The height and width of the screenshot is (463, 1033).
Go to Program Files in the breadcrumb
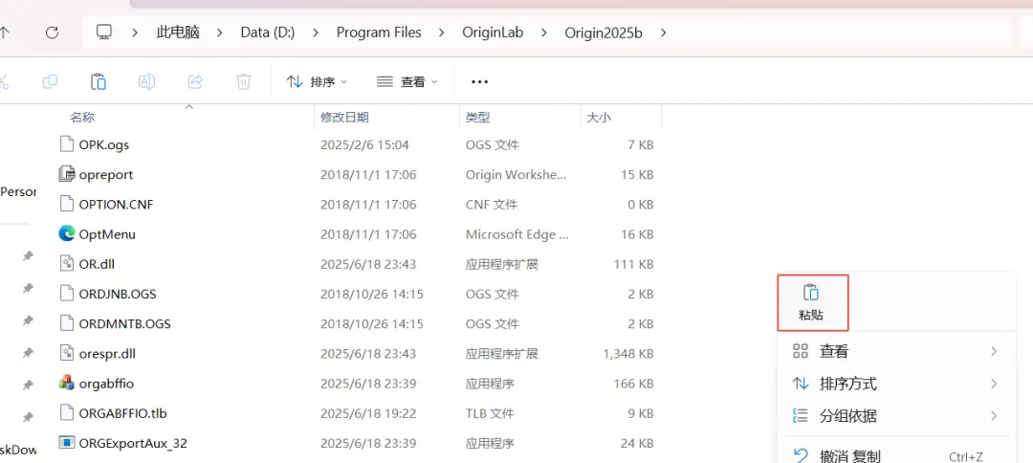click(x=379, y=33)
